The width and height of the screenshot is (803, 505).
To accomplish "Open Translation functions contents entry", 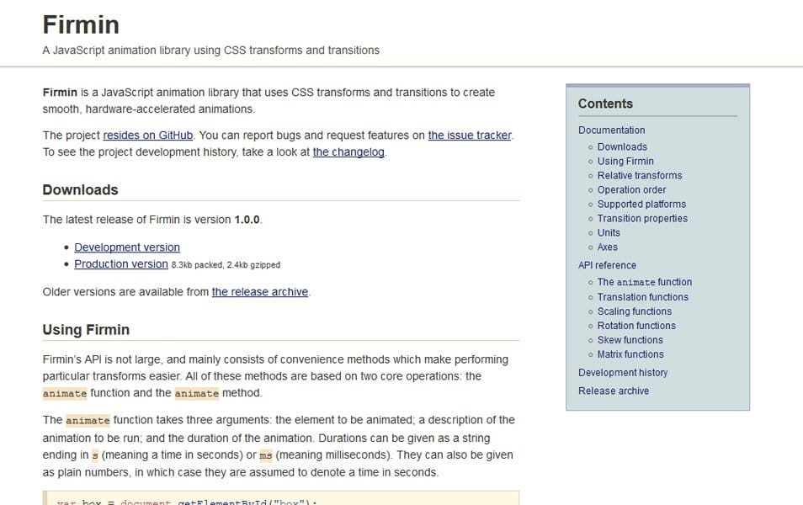I will pos(643,297).
